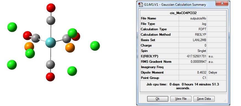241x106 pixels.
Task: Select the far-right isolated green chlorine atom
Action: click(x=95, y=46)
